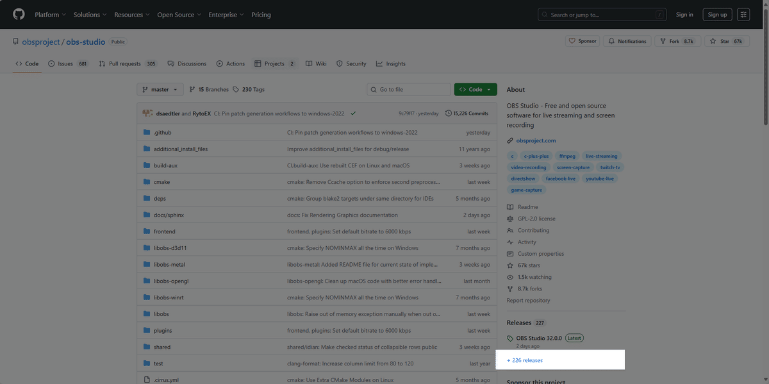Screen dimensions: 769x384
Task: Click the Go to file search field
Action: (411, 90)
